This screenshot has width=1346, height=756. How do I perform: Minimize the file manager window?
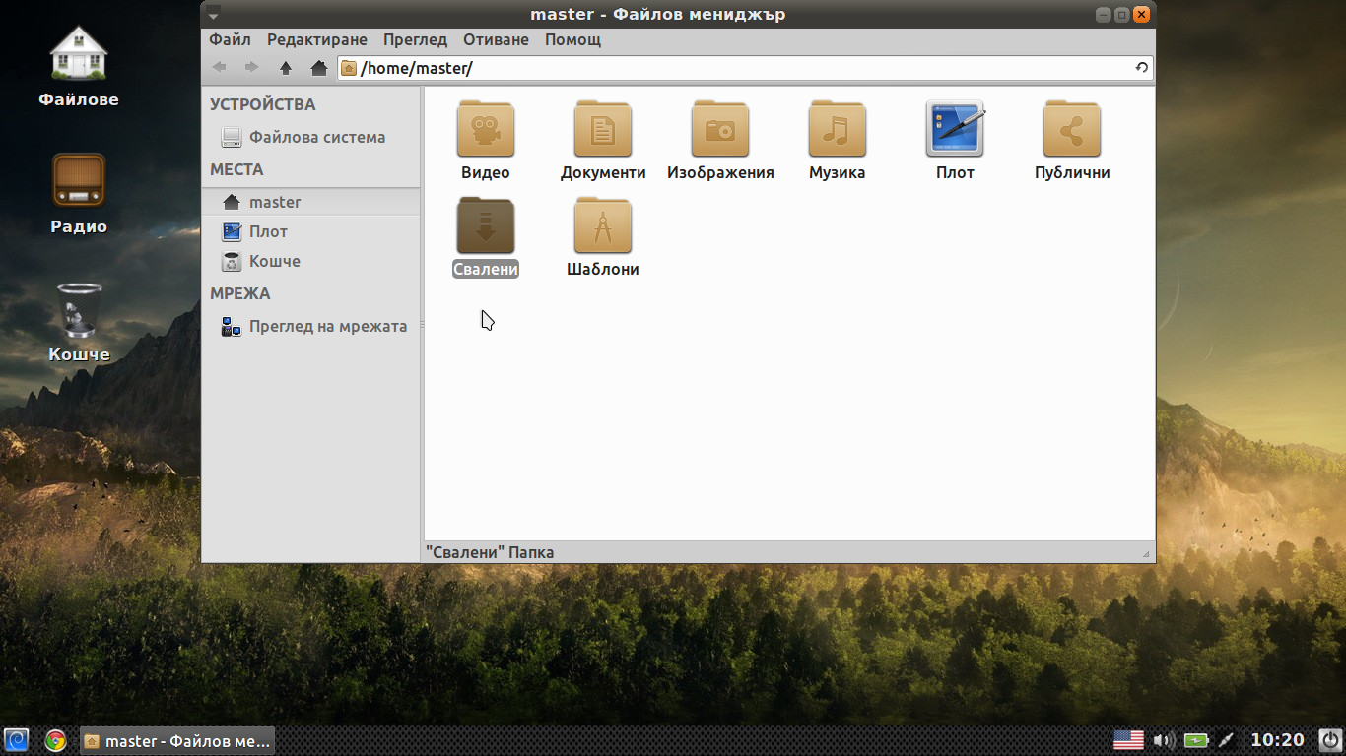tap(1103, 15)
